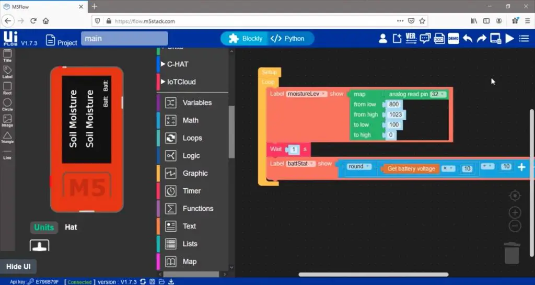The width and height of the screenshot is (535, 285).
Task: Run the program with the play icon
Action: [510, 39]
